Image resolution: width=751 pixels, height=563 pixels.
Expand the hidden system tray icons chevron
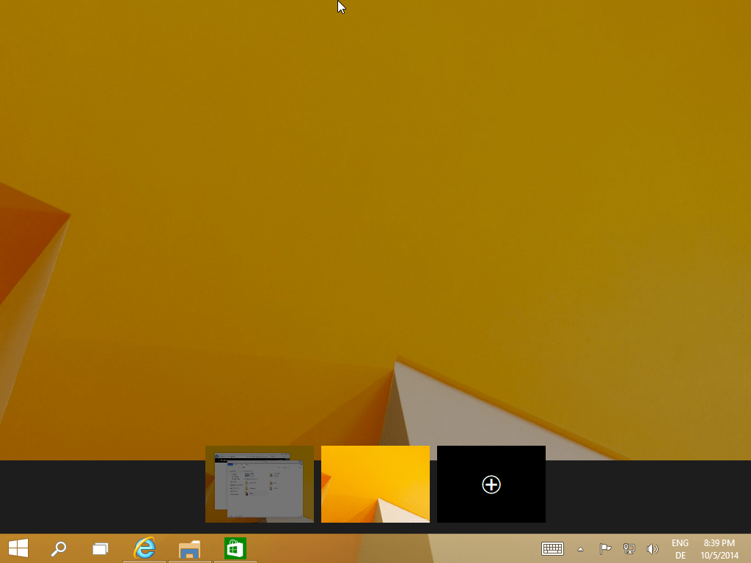580,548
